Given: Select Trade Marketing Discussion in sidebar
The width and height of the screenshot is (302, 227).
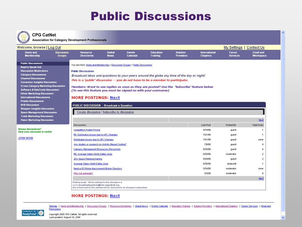Looking at the screenshot, I should point(37,116).
